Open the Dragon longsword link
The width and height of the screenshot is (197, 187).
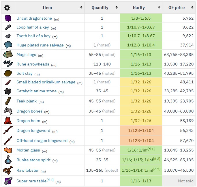point(33,130)
